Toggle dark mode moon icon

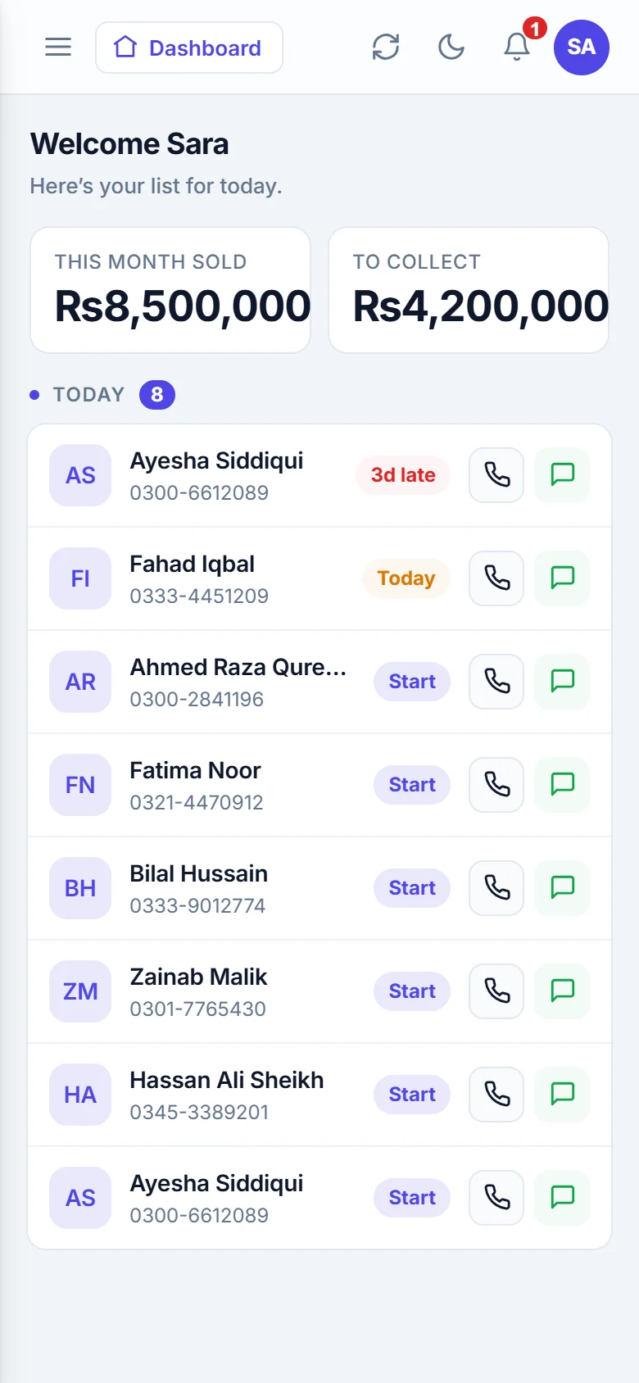tap(451, 48)
